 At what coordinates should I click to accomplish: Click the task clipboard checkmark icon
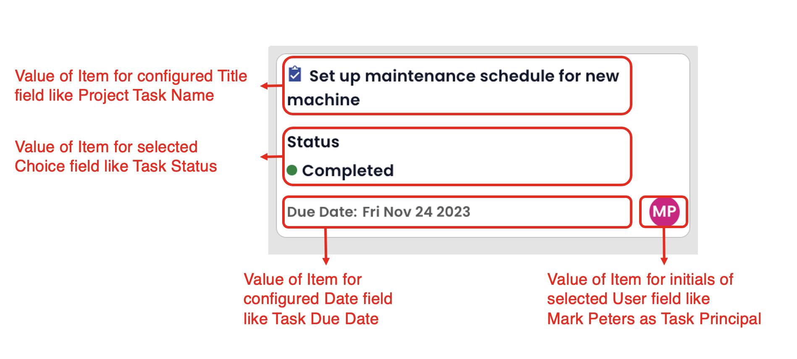coord(295,74)
